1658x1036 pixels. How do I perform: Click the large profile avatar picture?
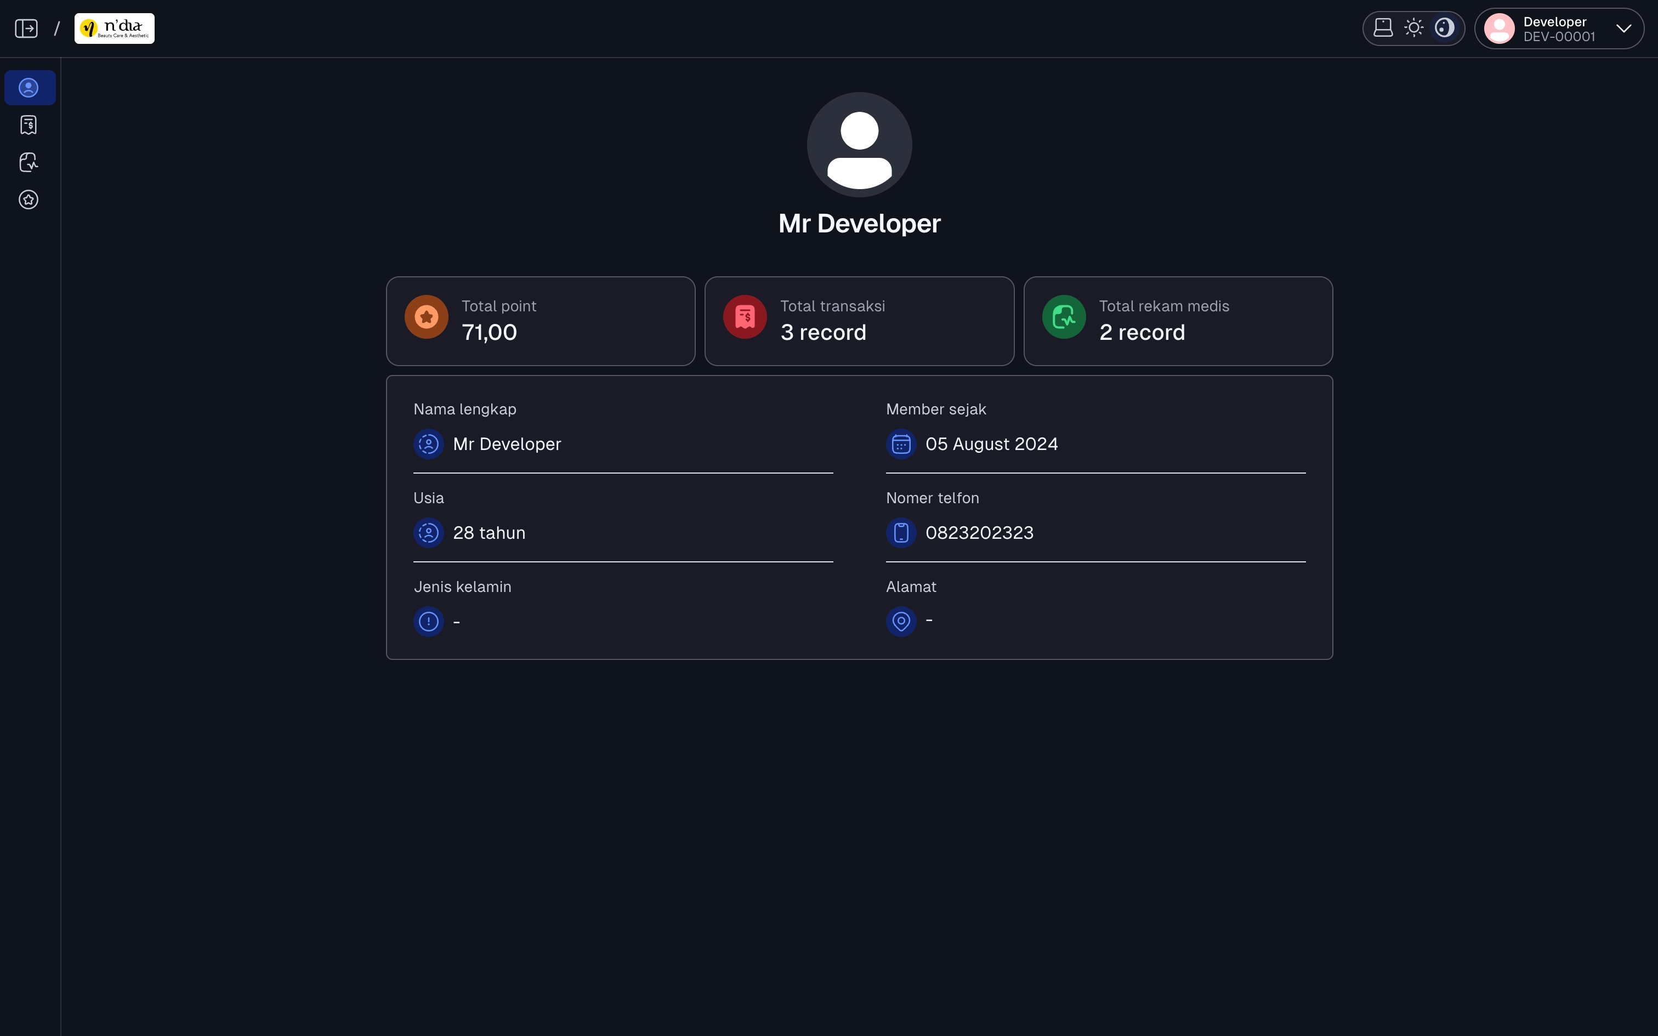pos(859,145)
